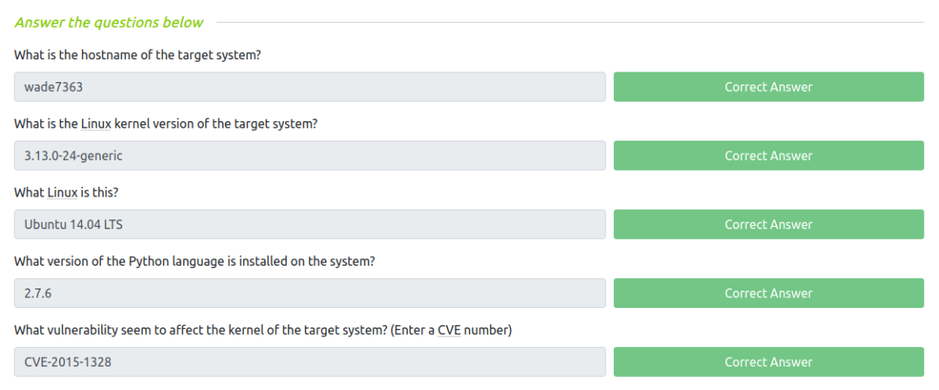The width and height of the screenshot is (939, 390).
Task: Click the underlined Linux word in the kernel question
Action: pyautogui.click(x=93, y=124)
